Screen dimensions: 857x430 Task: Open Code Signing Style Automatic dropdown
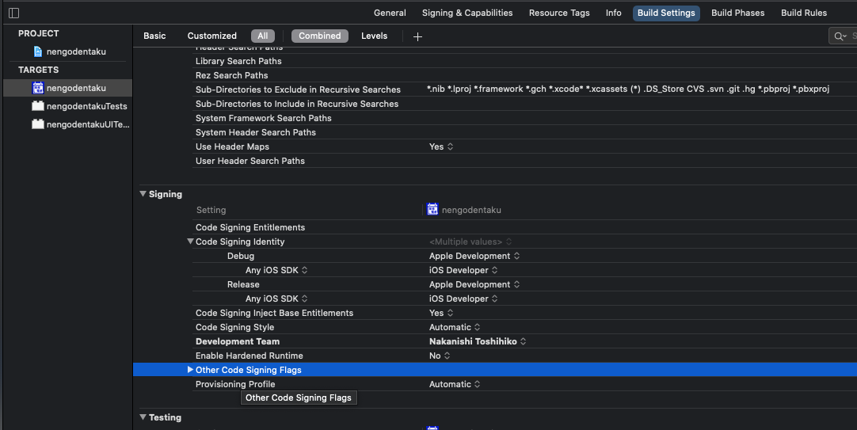tap(455, 327)
